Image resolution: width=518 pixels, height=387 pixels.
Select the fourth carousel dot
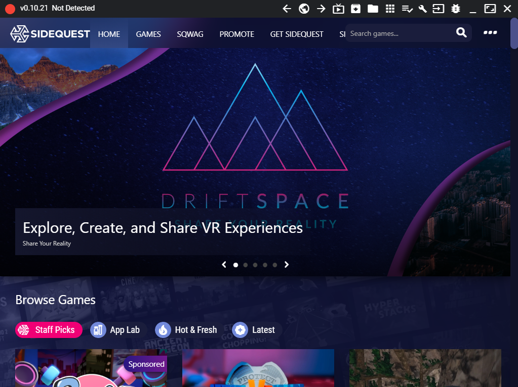pyautogui.click(x=265, y=265)
